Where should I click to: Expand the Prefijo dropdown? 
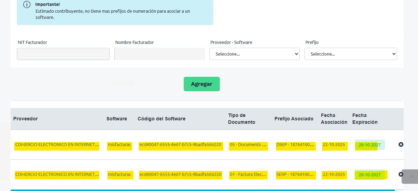coord(350,54)
